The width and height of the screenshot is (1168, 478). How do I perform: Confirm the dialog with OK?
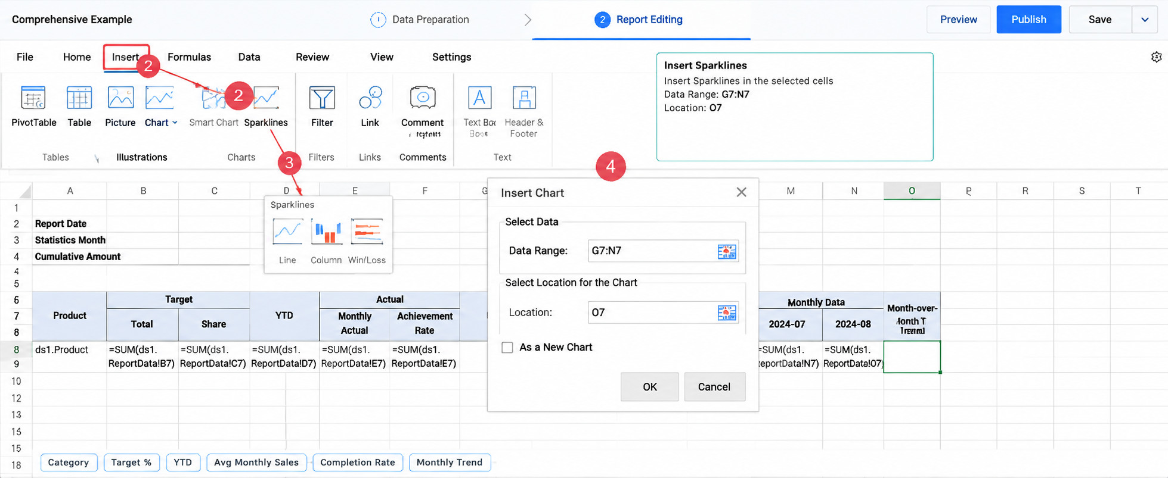[649, 387]
